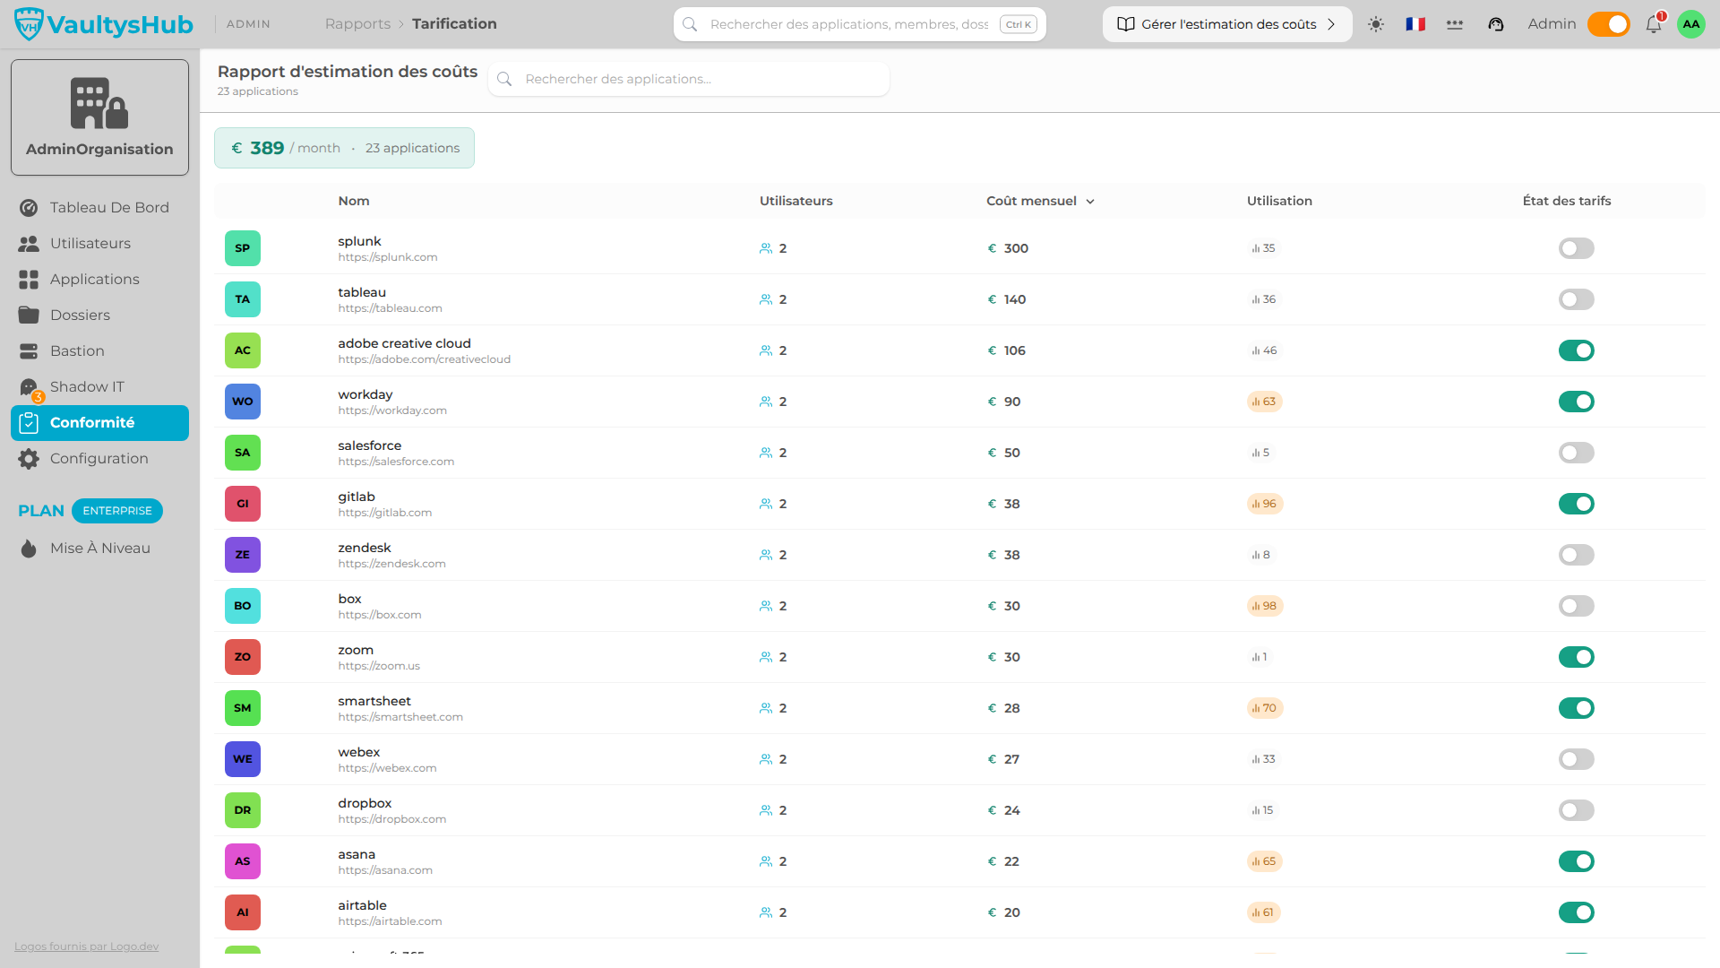Open Dossiers in sidebar

tap(99, 315)
